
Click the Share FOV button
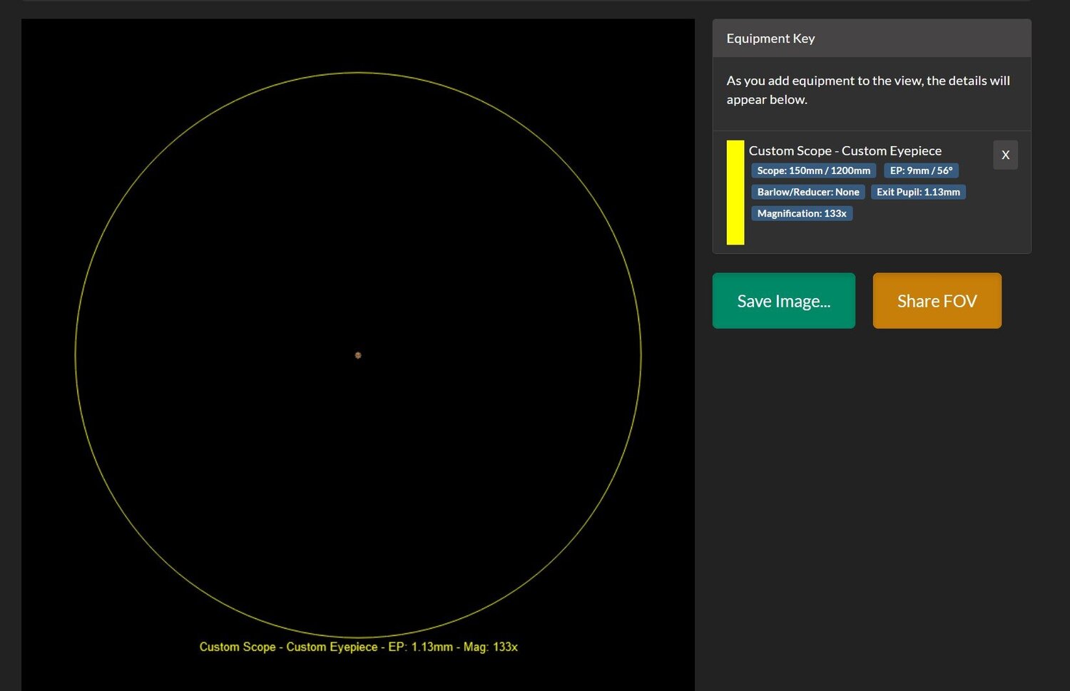click(x=937, y=301)
